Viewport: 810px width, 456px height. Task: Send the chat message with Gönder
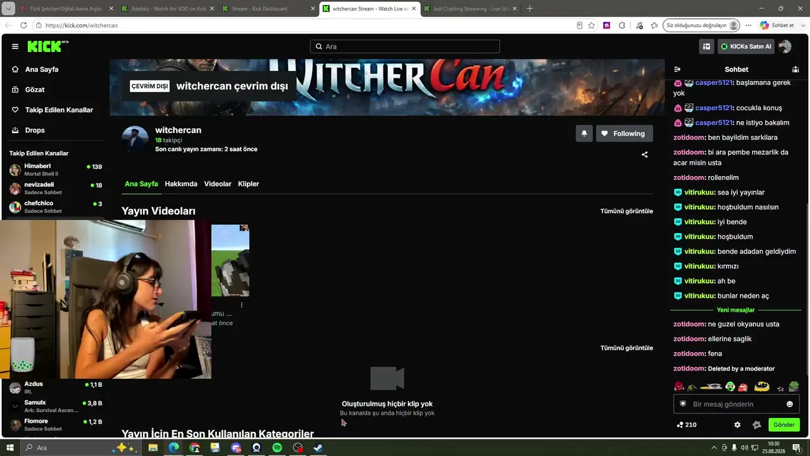pyautogui.click(x=783, y=424)
